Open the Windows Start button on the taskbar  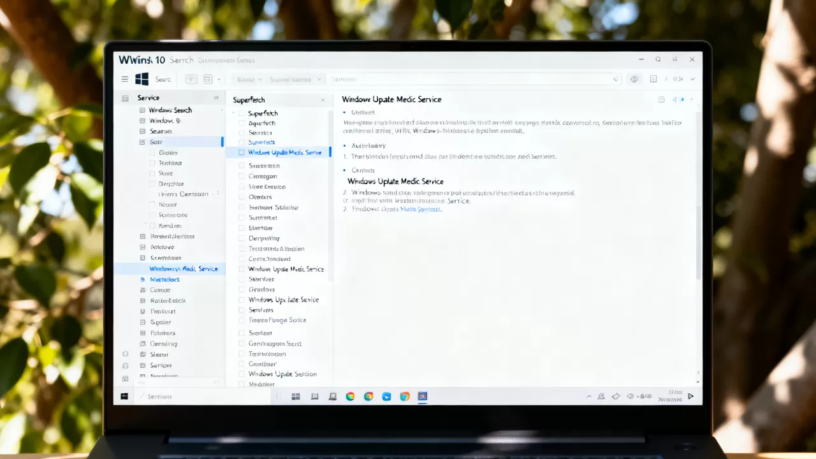point(125,397)
